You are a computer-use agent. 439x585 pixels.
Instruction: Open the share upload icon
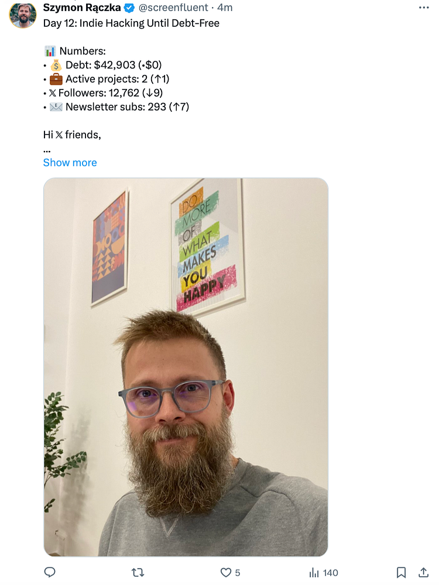click(423, 572)
